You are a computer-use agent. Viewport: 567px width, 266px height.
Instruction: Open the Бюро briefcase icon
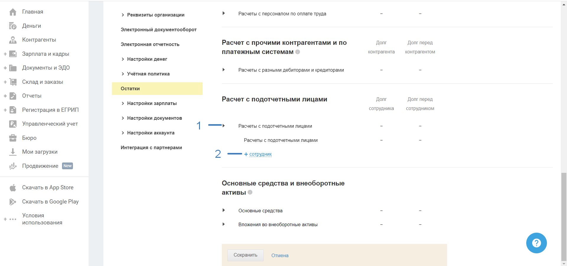tap(13, 138)
